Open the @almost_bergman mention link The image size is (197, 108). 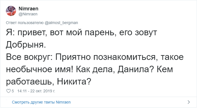tap(61, 23)
